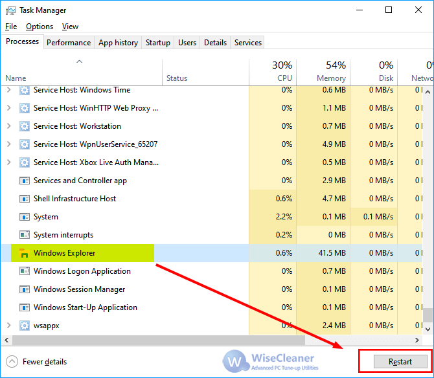Click the Fewer details circle arrow icon

(12, 362)
